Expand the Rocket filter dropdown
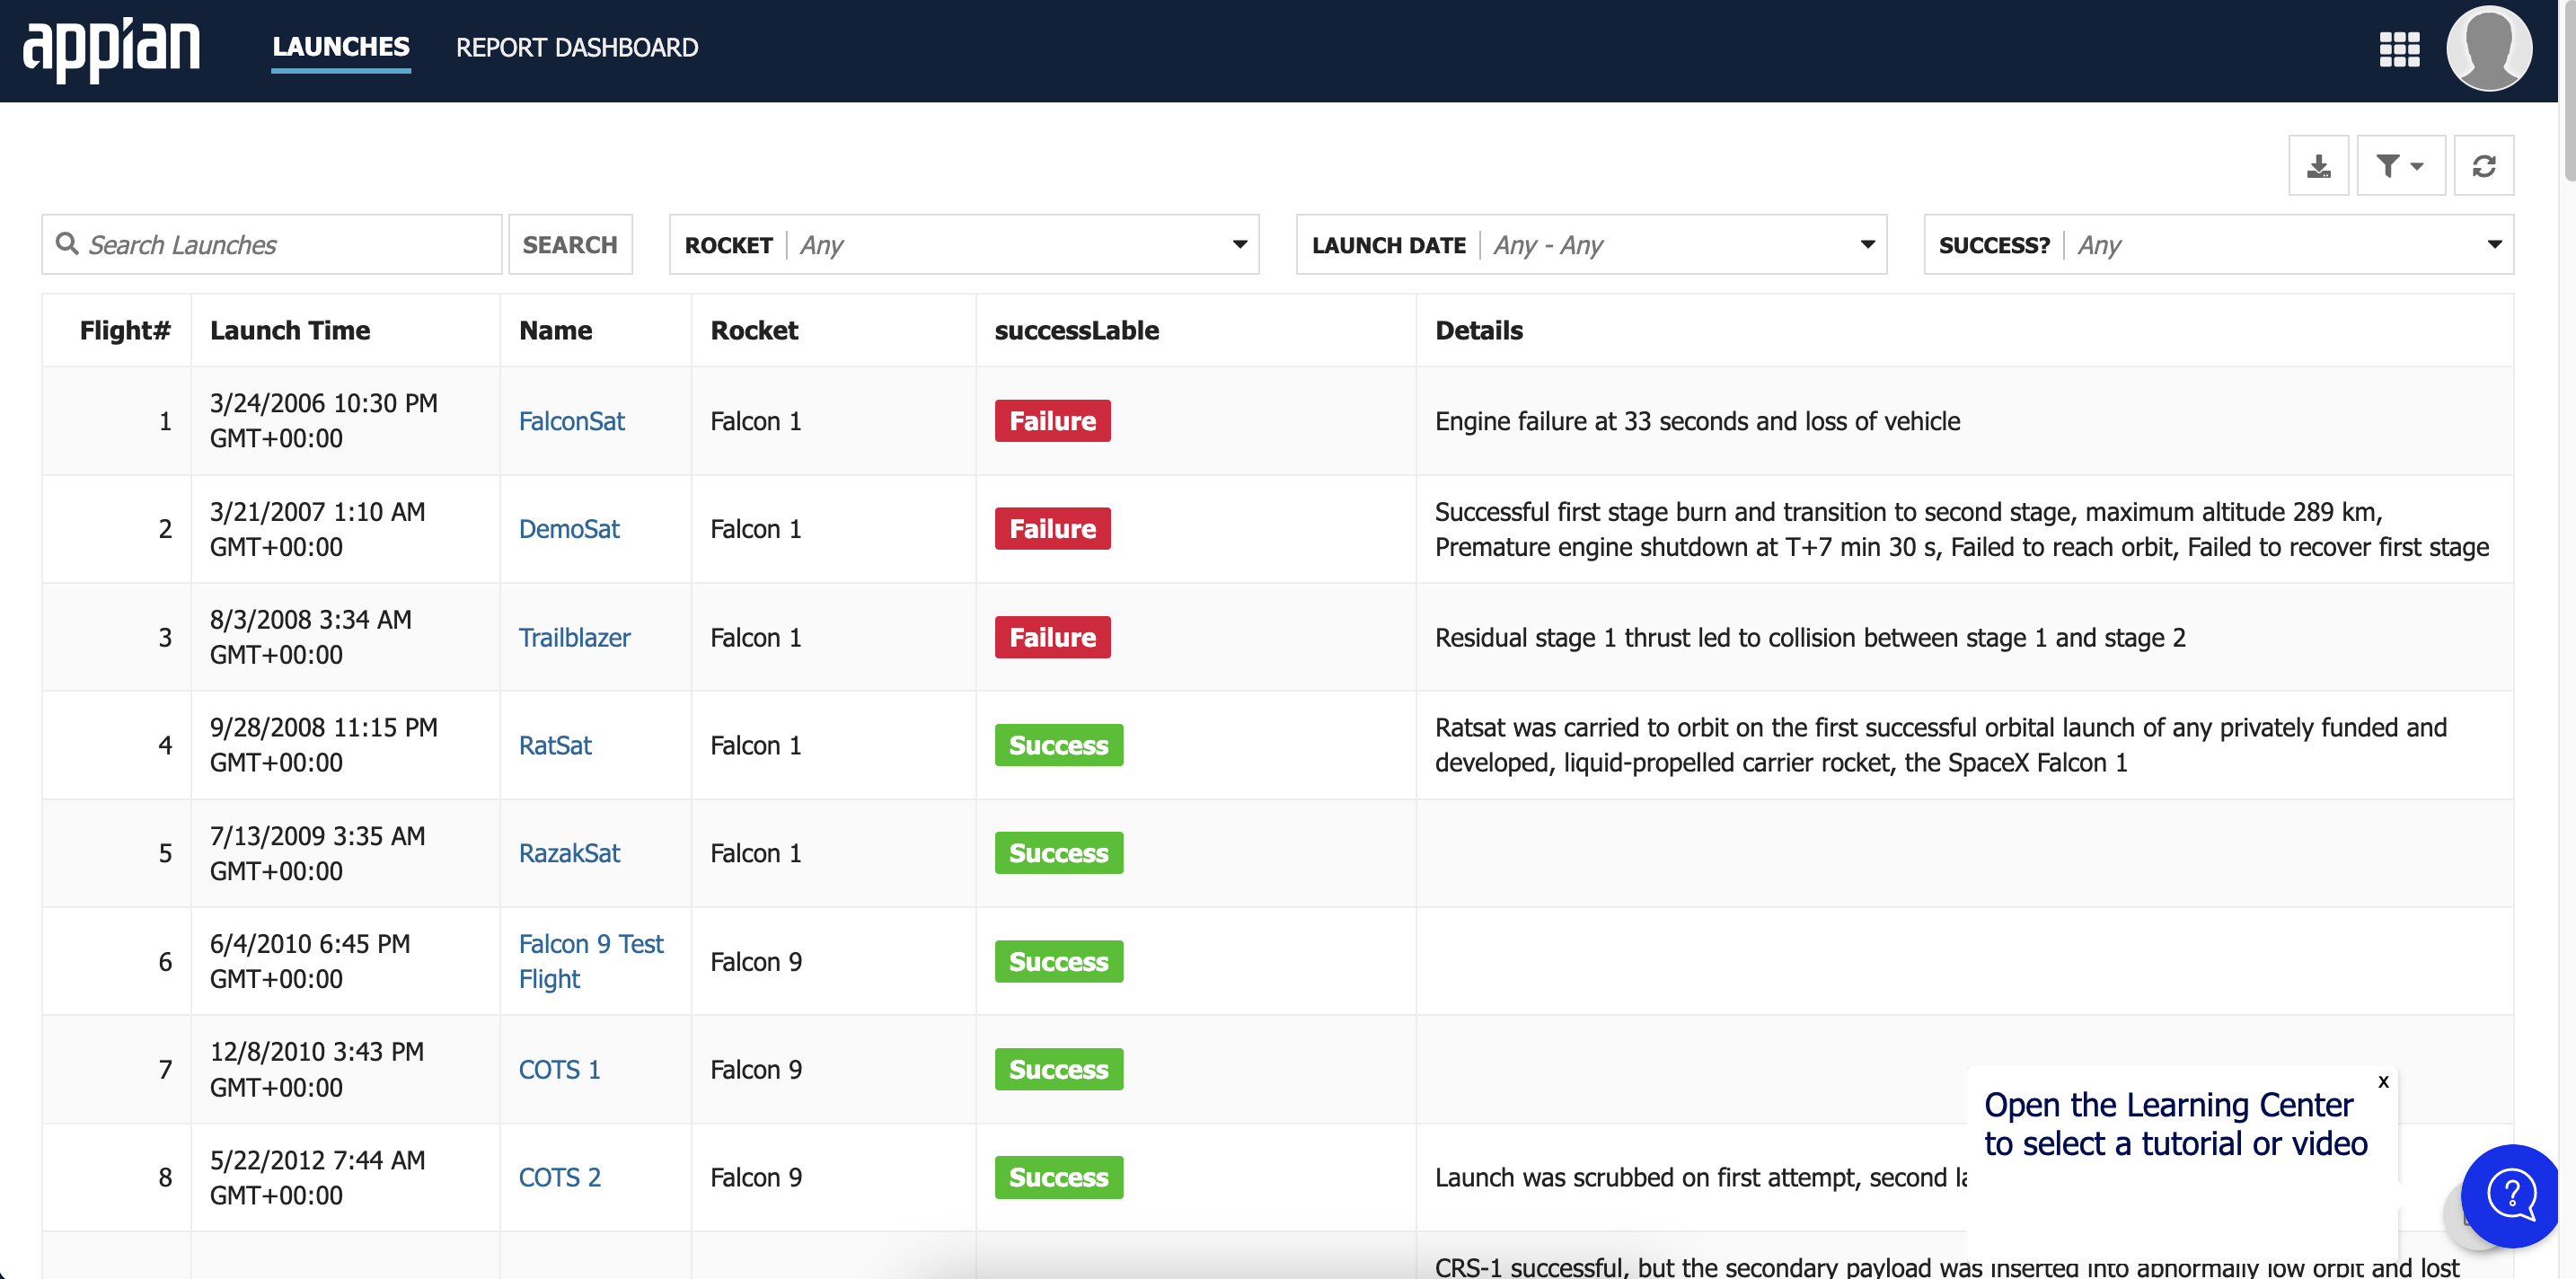Screen dimensions: 2576x1279 [964, 244]
